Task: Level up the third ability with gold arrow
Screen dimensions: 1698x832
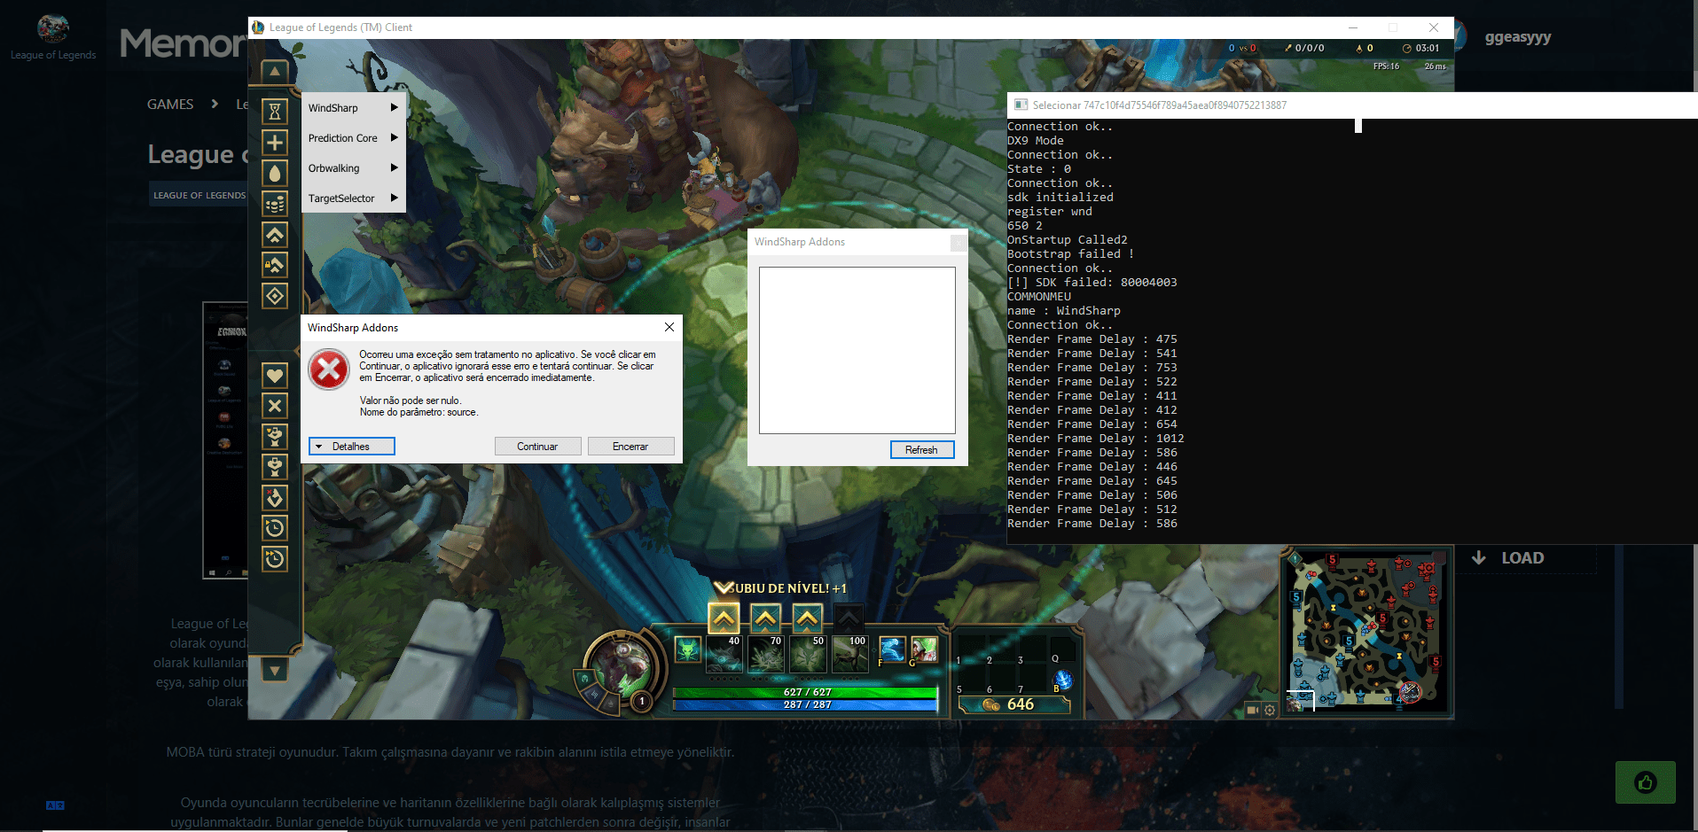Action: coord(807,618)
